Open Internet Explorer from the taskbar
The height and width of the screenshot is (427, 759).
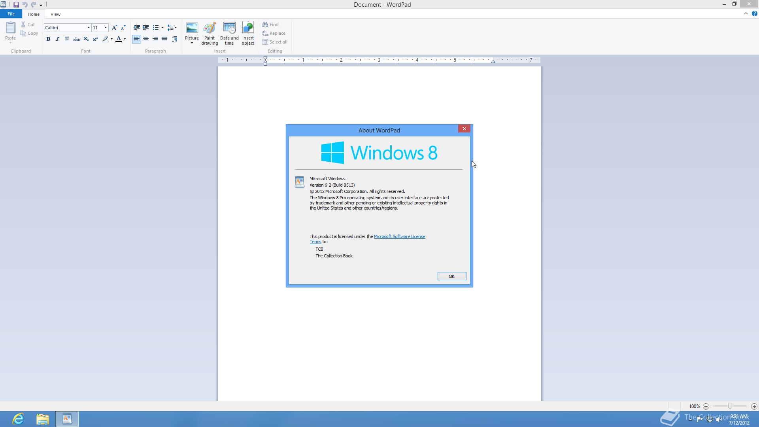click(19, 419)
